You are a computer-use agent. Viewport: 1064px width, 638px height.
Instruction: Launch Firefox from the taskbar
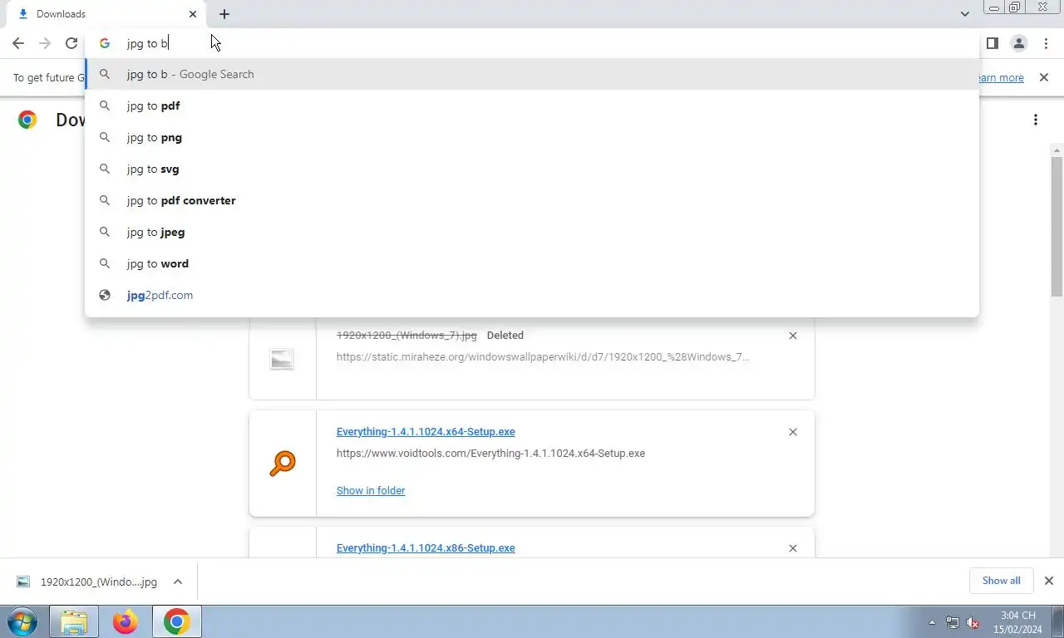tap(126, 621)
